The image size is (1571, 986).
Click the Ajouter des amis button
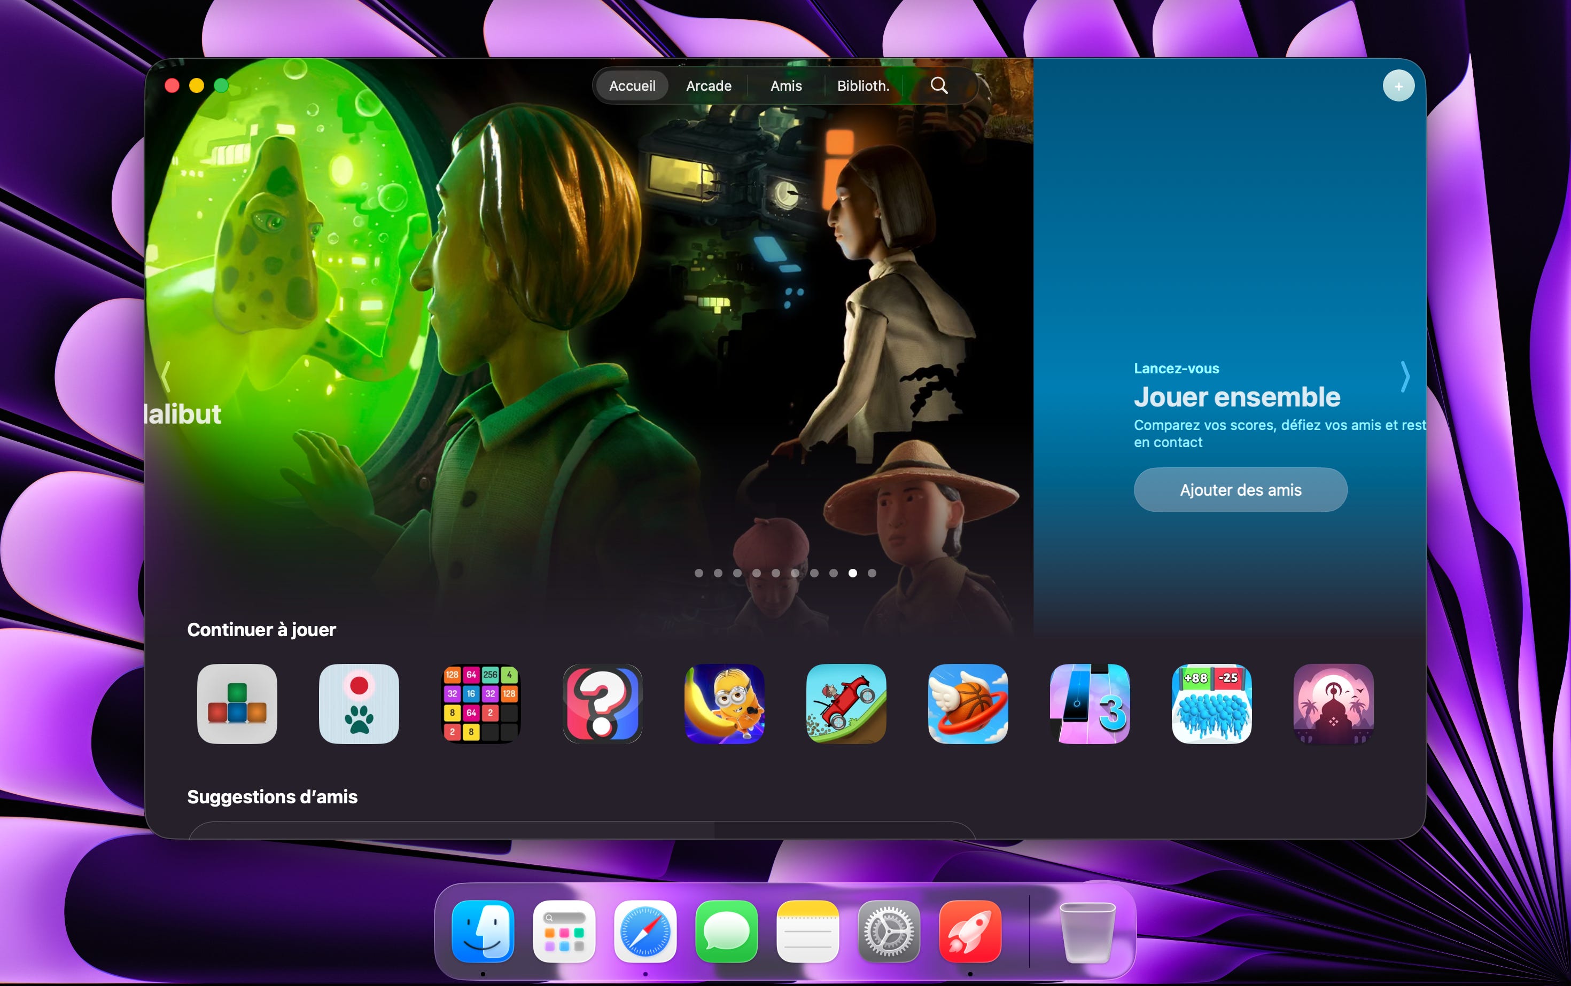pyautogui.click(x=1240, y=490)
